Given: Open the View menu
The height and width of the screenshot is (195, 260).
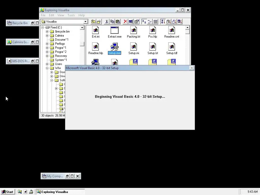Looking at the screenshot, I should (61, 15).
